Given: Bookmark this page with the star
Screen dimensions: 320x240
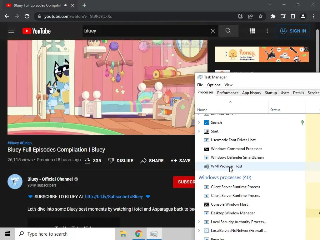Looking at the screenshot, I should [261, 16].
